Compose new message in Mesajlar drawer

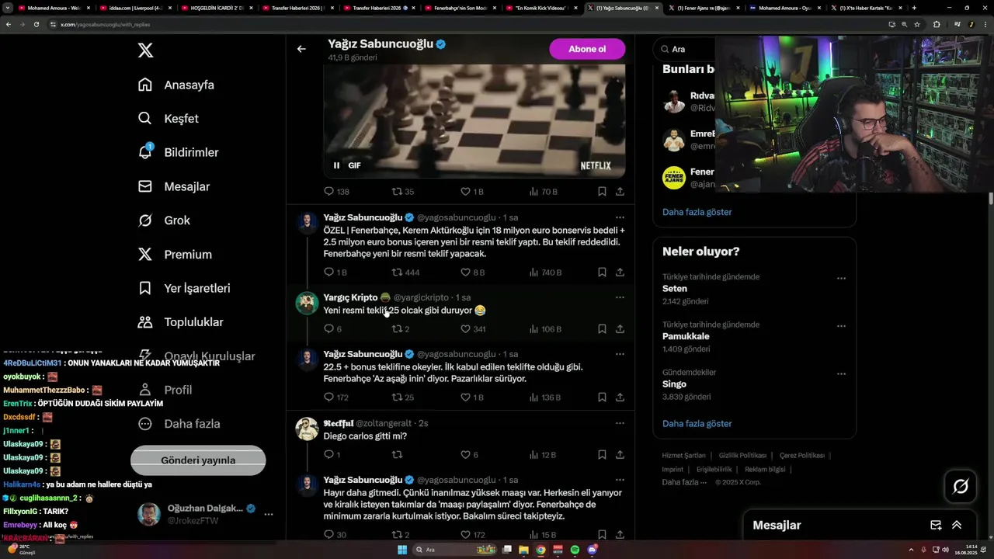(x=936, y=525)
